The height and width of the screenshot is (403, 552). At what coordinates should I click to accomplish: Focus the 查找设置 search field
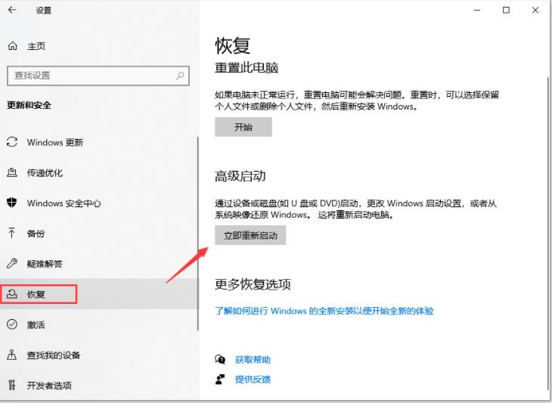(98, 76)
